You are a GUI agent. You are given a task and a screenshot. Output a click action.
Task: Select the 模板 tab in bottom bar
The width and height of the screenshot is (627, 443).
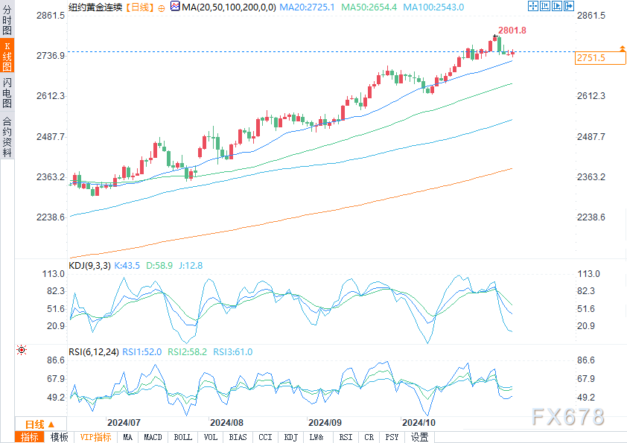(59, 437)
